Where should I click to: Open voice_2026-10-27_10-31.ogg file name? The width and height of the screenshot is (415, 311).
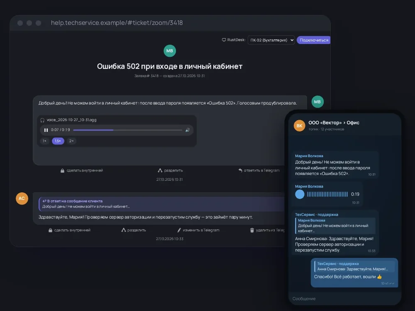[71, 120]
